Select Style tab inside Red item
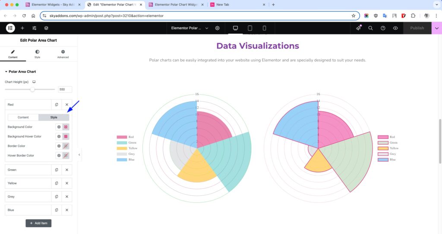Viewport: 442px width, 234px height. coord(54,117)
